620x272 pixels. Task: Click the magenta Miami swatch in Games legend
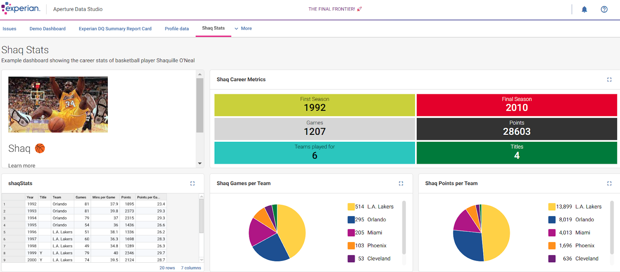click(351, 232)
